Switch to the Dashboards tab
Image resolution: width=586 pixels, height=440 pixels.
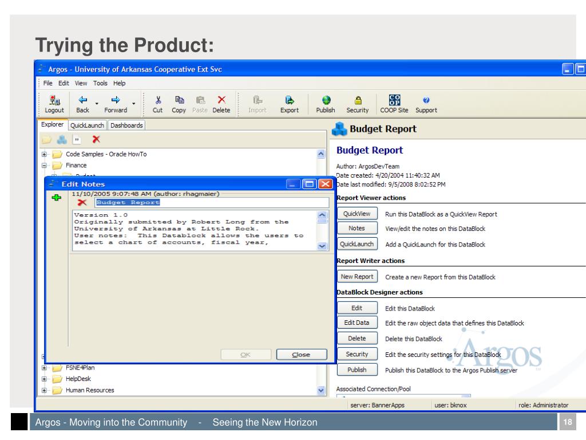coord(126,125)
